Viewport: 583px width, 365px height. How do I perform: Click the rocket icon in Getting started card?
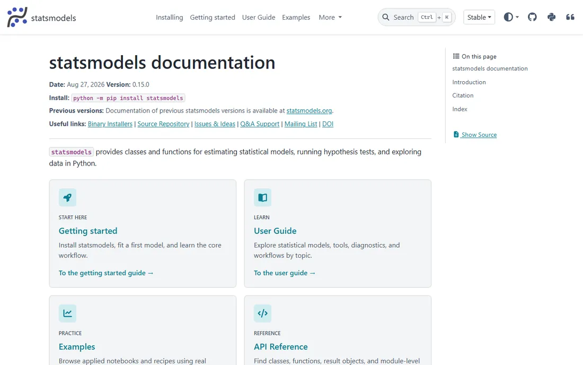pos(67,197)
